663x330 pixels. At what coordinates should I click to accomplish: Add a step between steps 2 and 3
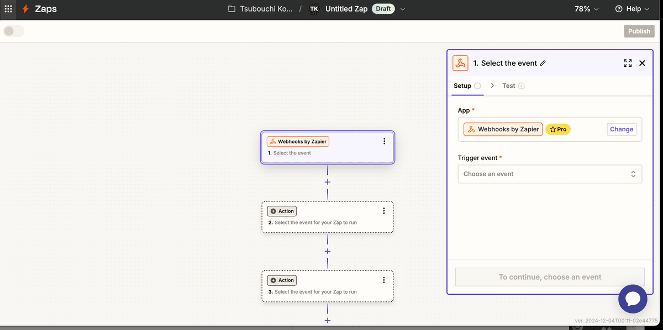pyautogui.click(x=328, y=251)
